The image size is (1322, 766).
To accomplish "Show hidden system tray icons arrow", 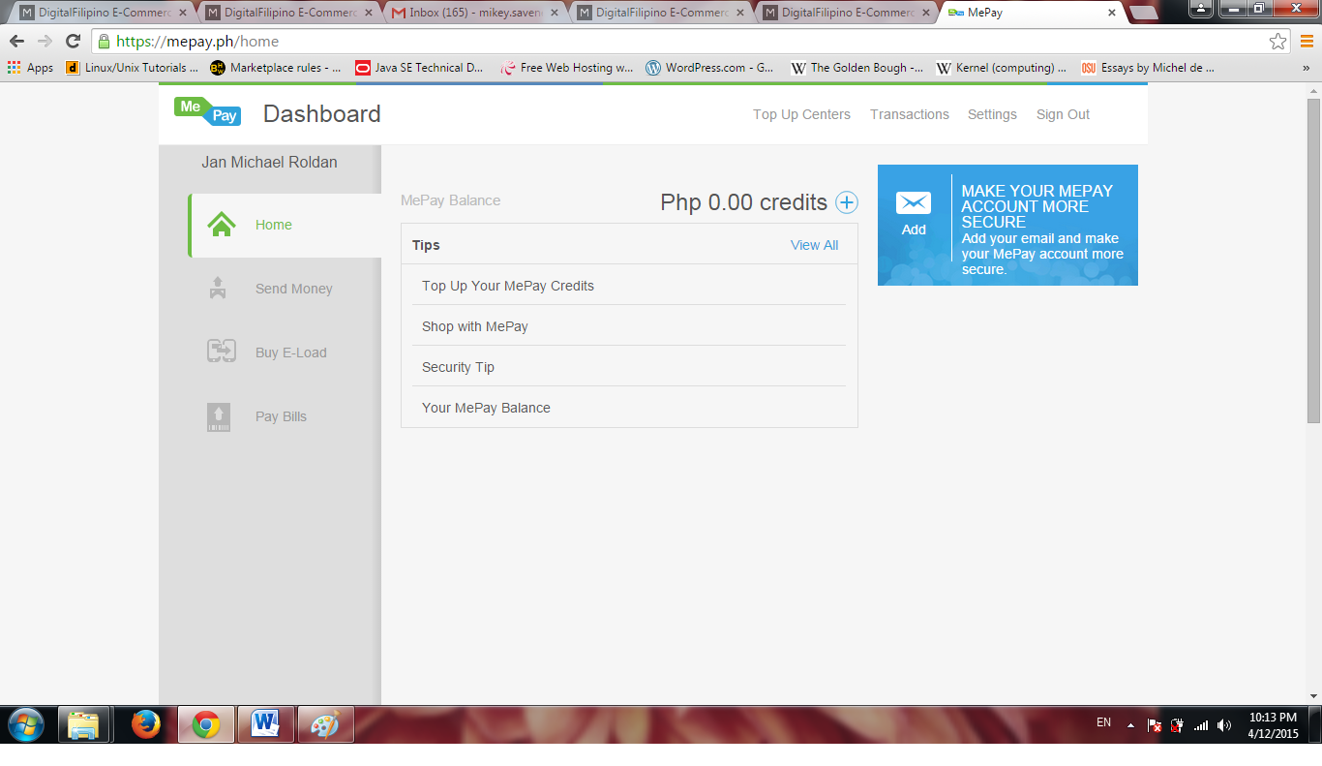I will pos(1130,724).
